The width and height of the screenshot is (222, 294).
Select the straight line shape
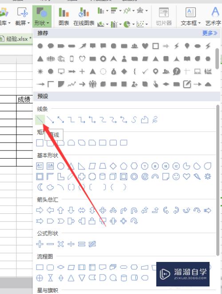click(x=40, y=120)
